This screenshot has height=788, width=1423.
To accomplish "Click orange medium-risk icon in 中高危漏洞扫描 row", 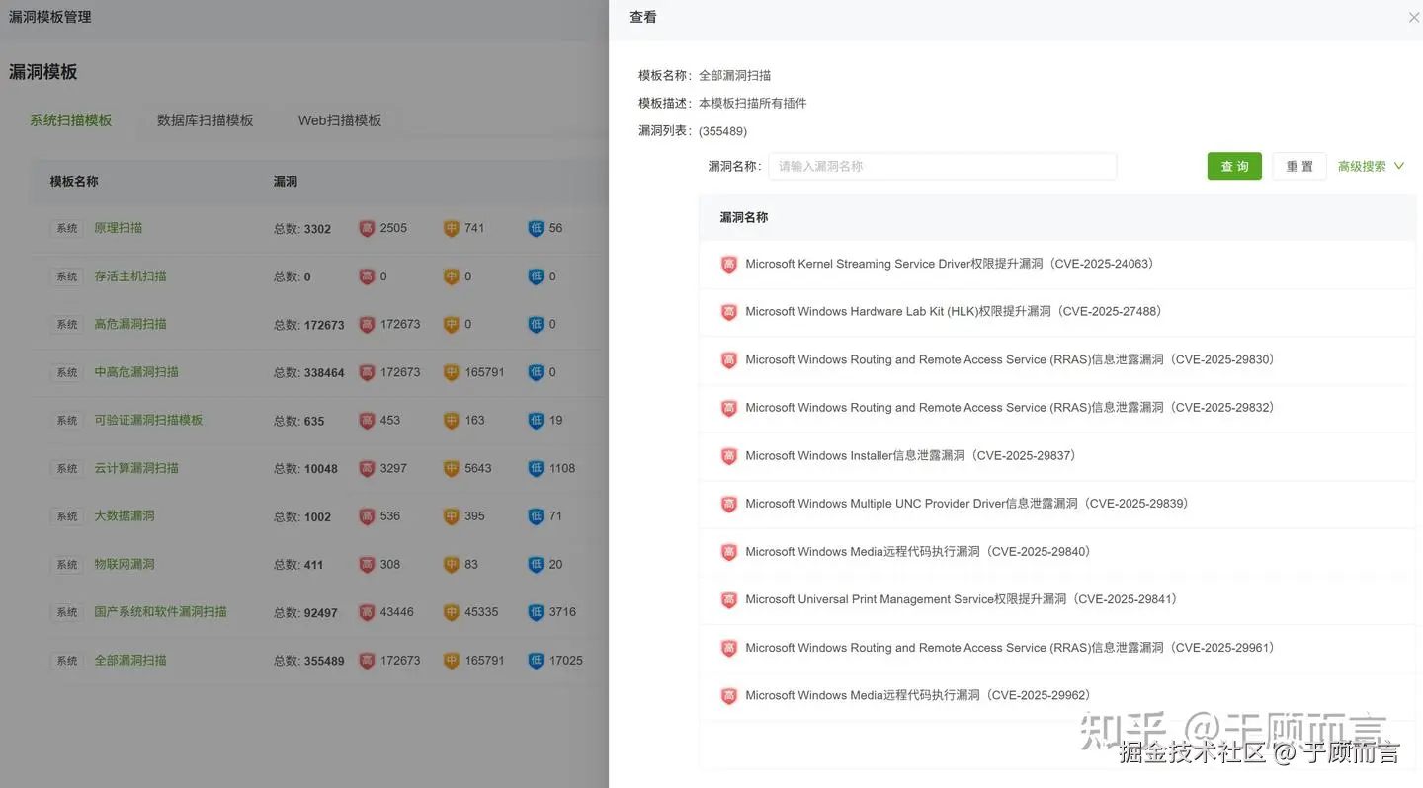I will tap(452, 372).
